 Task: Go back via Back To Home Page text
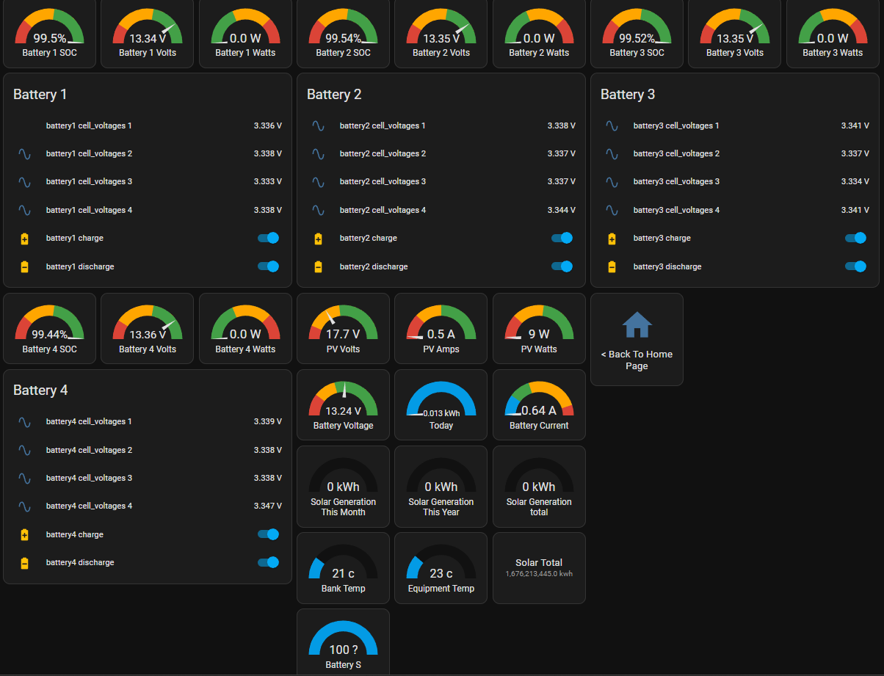[x=637, y=360]
